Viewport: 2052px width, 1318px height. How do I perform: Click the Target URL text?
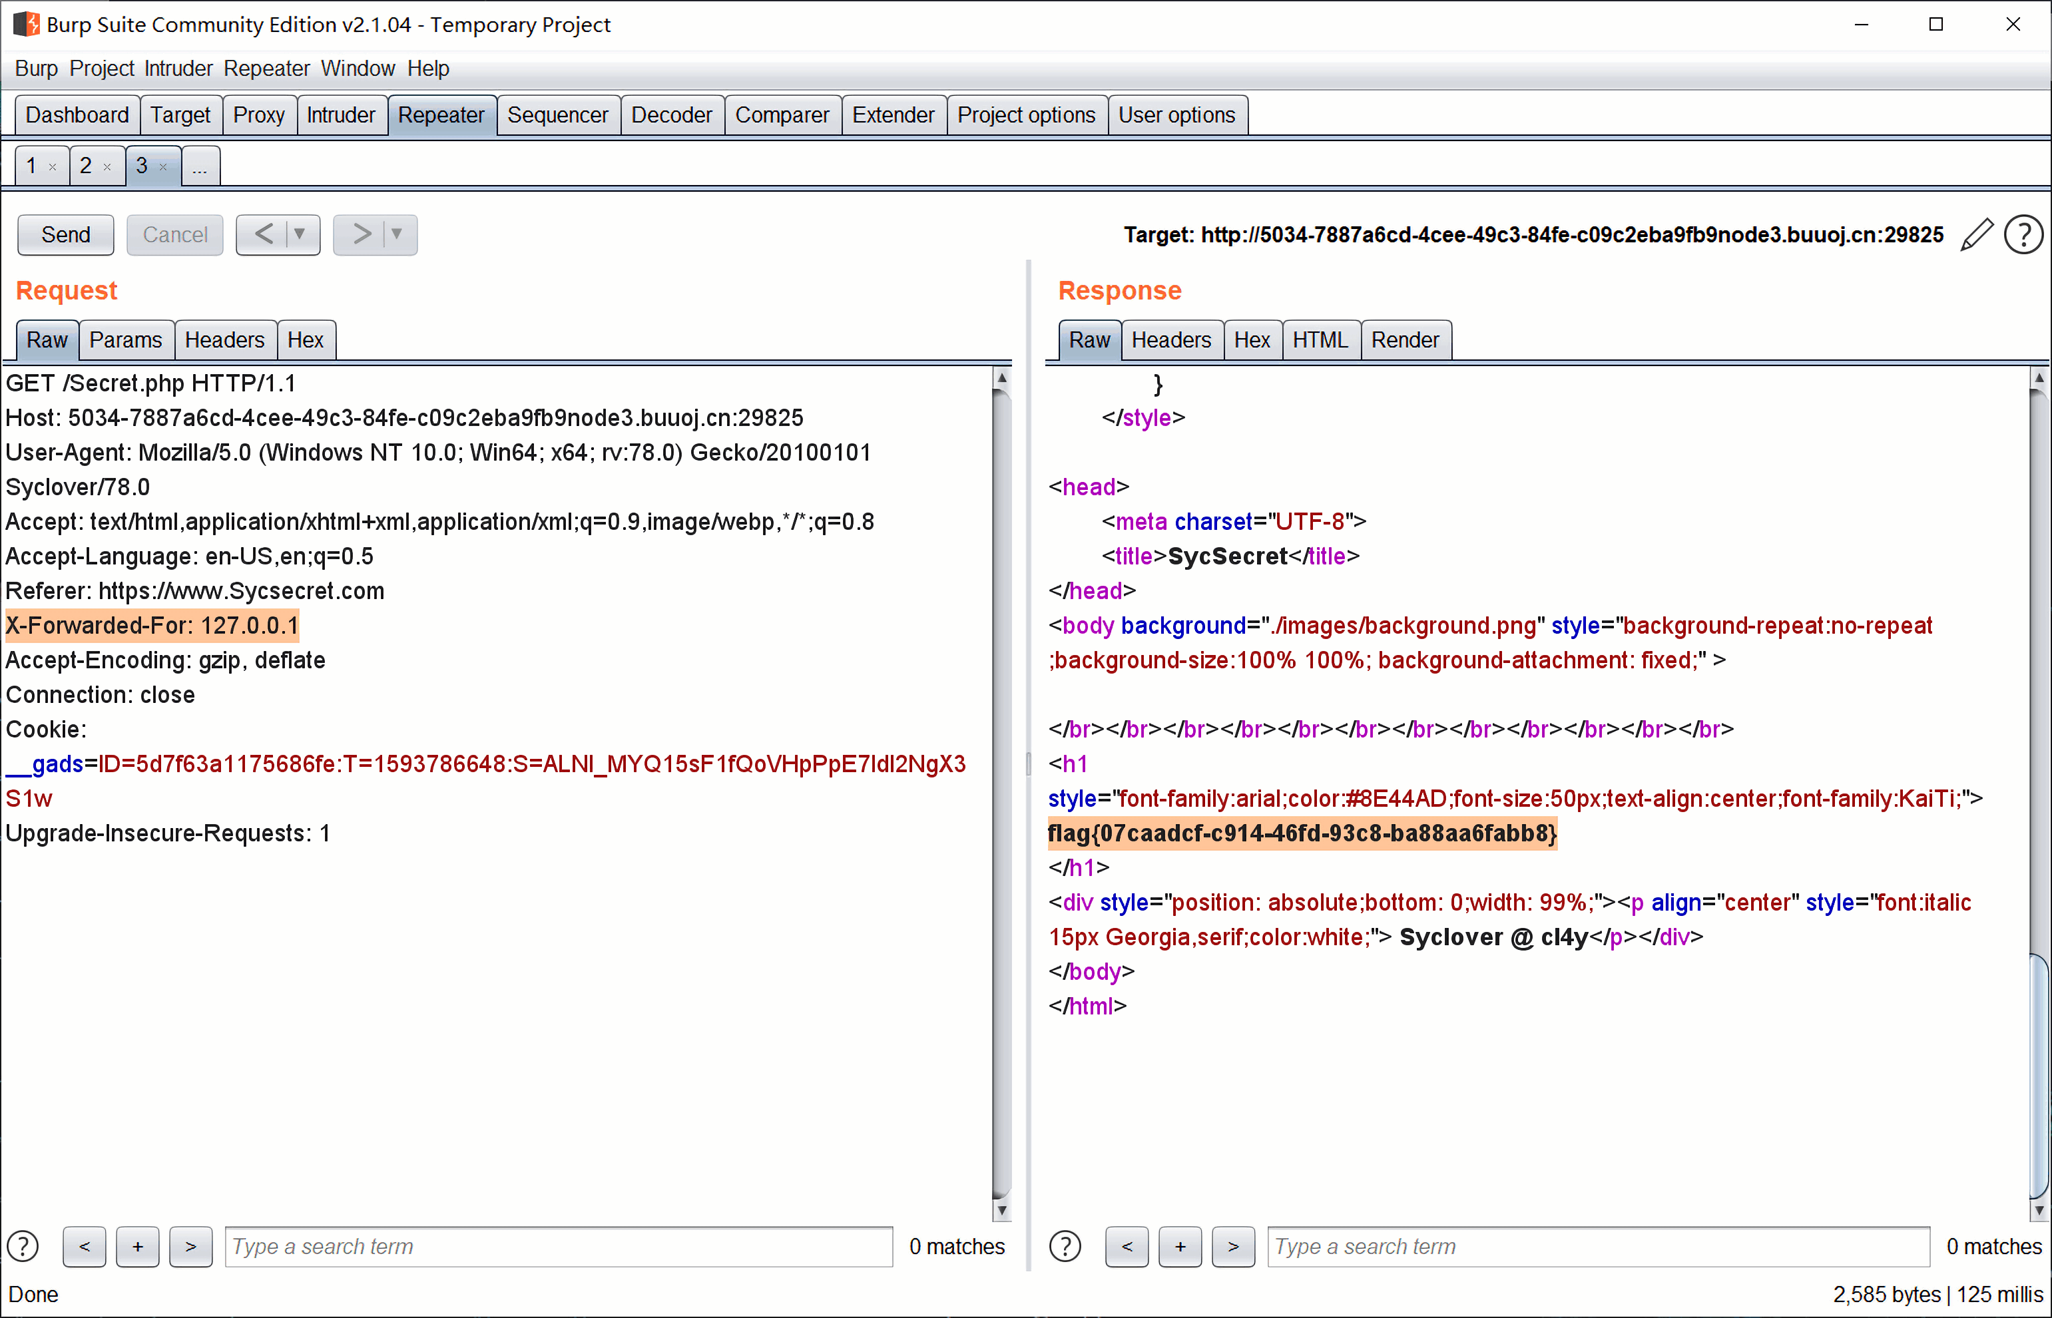point(1533,234)
